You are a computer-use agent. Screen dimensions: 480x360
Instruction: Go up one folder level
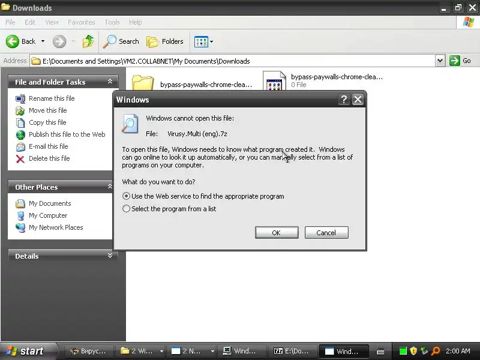(x=88, y=41)
